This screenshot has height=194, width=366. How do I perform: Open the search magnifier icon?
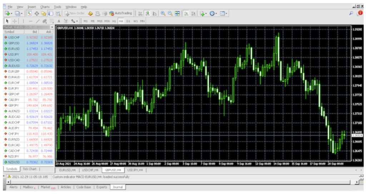351,13
